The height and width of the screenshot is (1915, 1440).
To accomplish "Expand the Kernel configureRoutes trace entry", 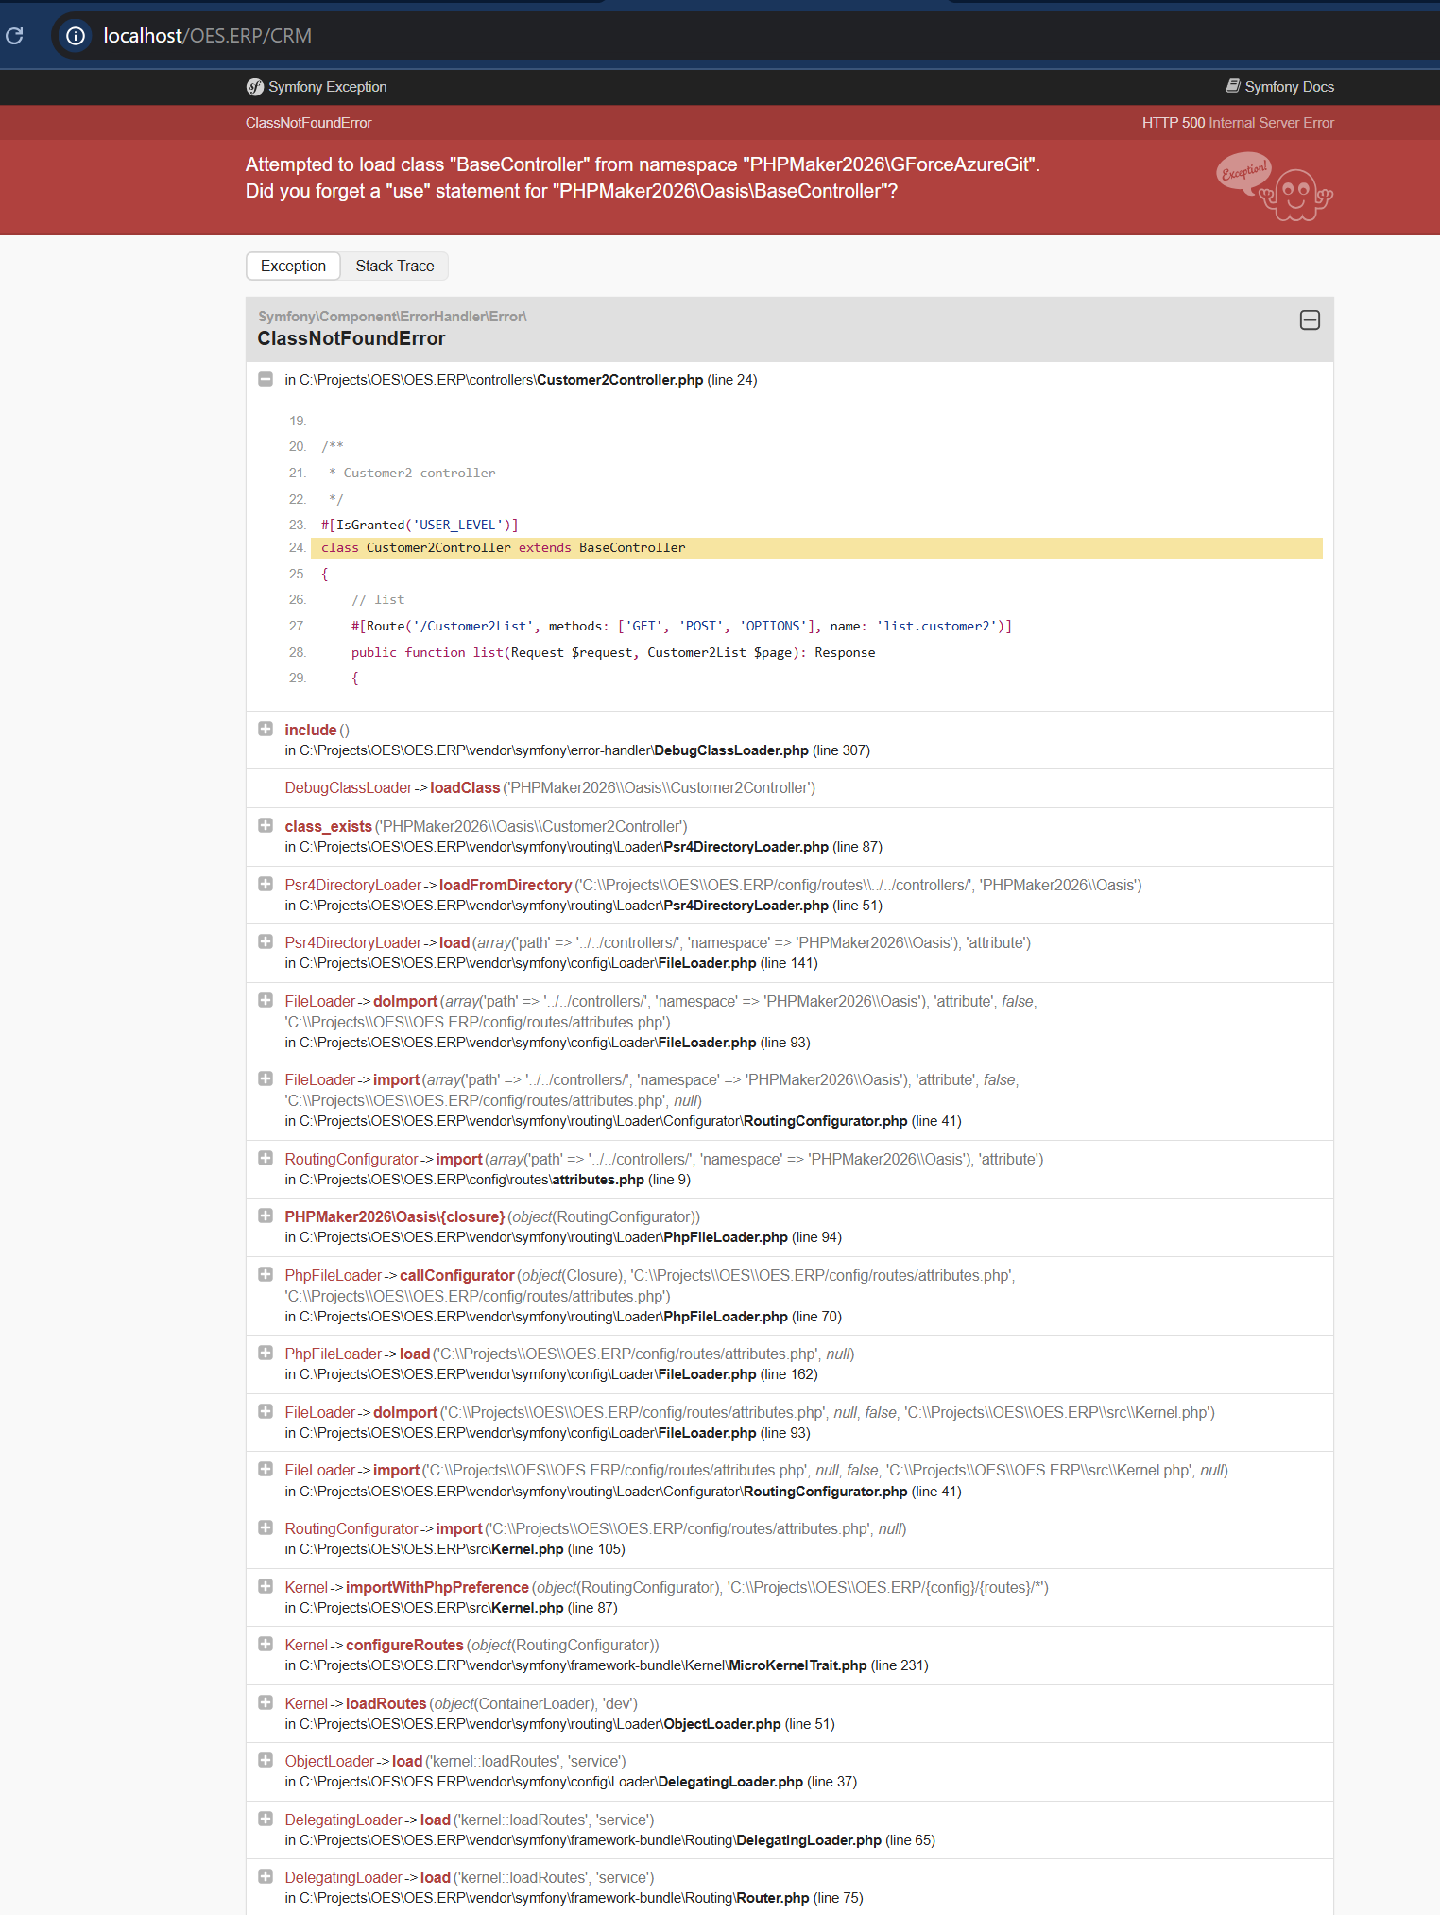I will click(x=266, y=1644).
